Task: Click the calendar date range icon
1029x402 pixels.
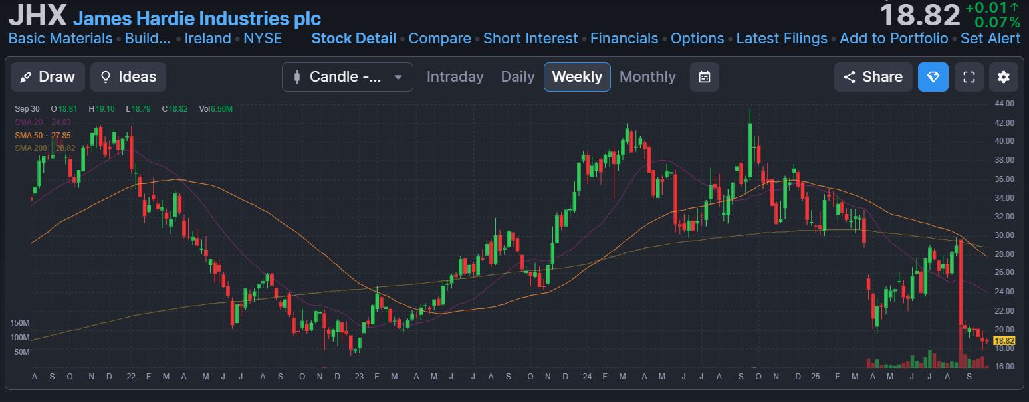Action: 705,77
